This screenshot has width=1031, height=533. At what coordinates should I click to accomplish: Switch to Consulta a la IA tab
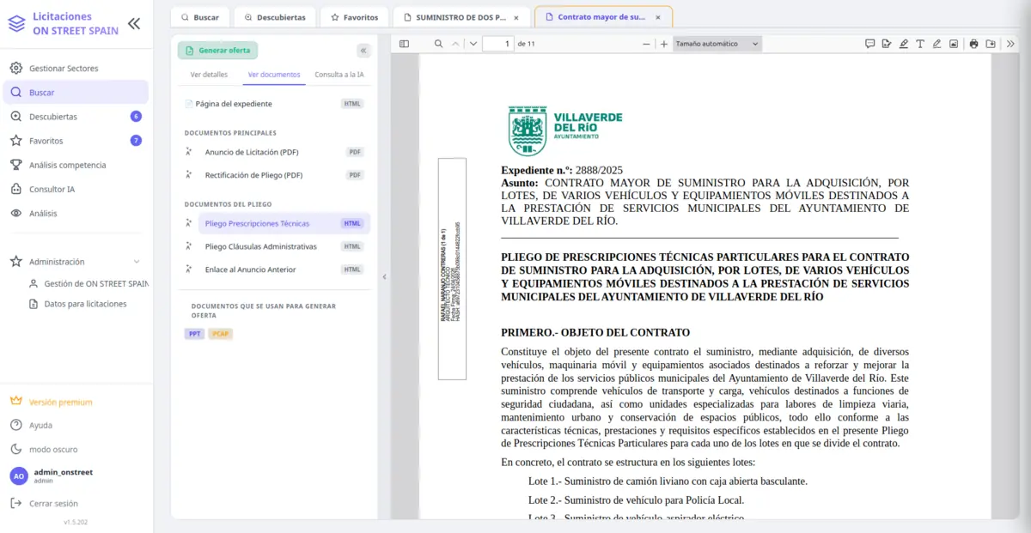tap(339, 75)
